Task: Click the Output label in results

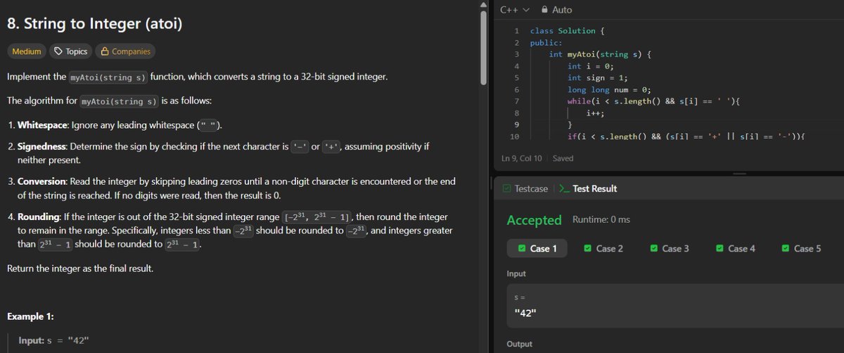Action: pos(520,345)
